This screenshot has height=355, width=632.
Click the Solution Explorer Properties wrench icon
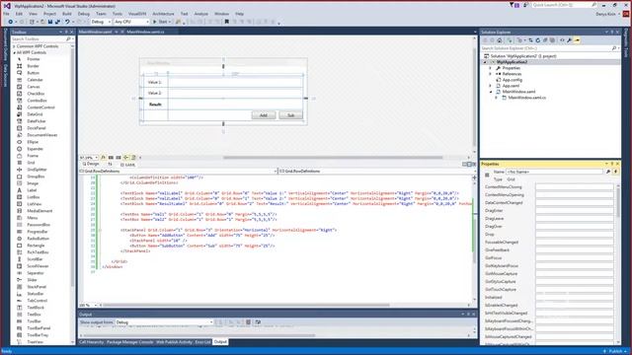(x=569, y=40)
